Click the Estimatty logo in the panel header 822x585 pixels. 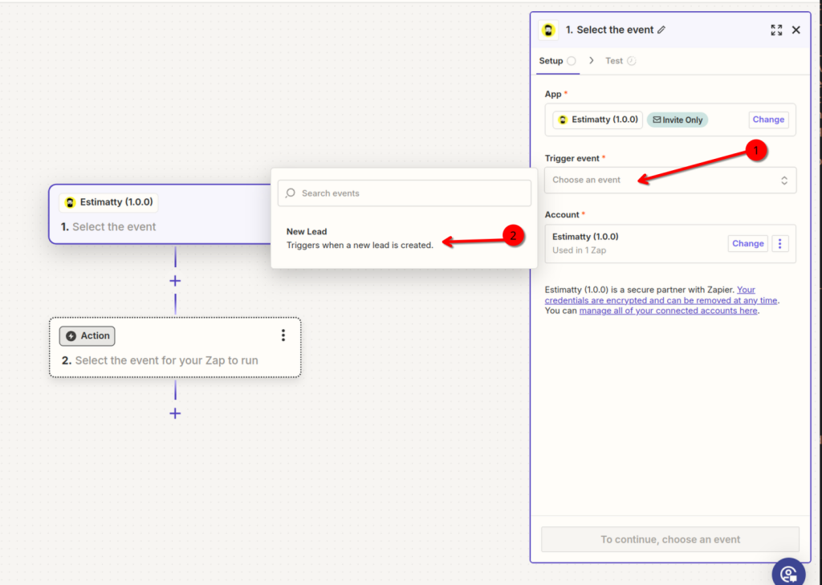pos(548,30)
